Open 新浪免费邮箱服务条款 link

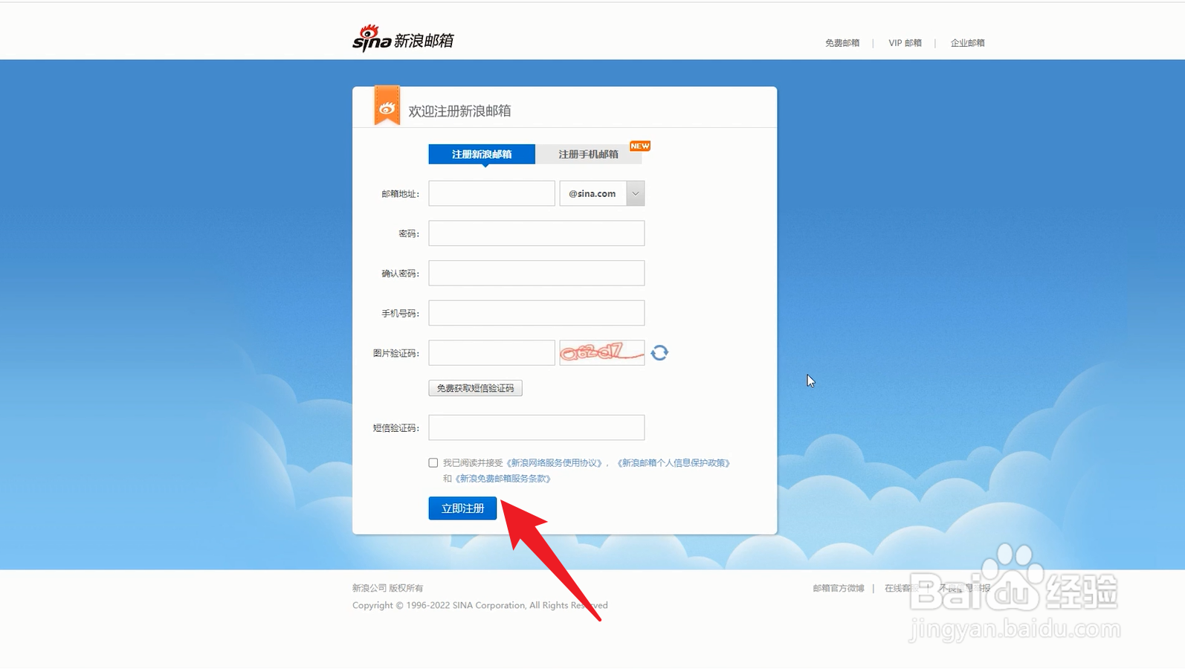503,479
